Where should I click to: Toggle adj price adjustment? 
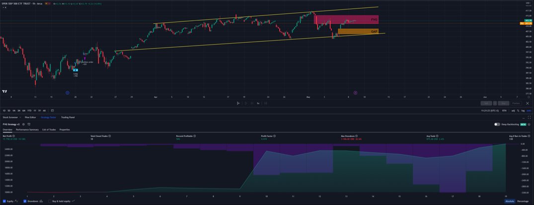click(x=513, y=111)
